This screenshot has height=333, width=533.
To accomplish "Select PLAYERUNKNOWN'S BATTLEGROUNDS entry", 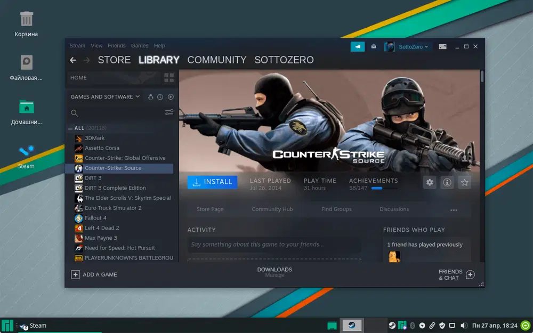I will point(119,258).
